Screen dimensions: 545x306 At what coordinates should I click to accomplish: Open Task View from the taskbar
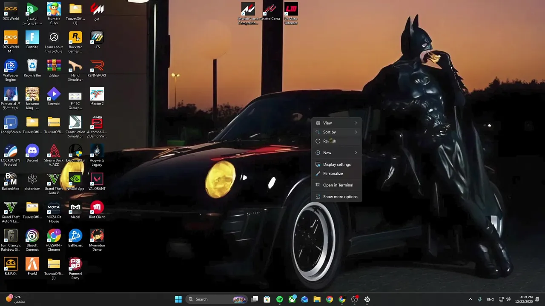[255, 299]
